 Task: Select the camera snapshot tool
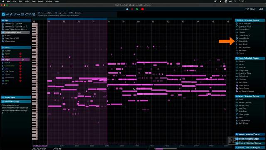point(22,15)
